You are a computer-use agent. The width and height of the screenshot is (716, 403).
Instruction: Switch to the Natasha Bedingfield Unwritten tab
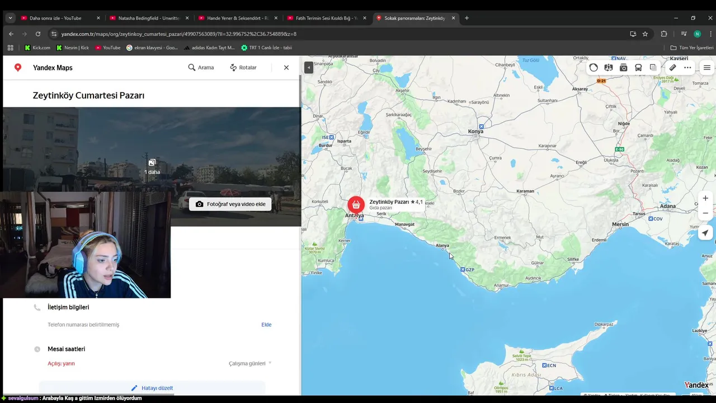pos(149,18)
